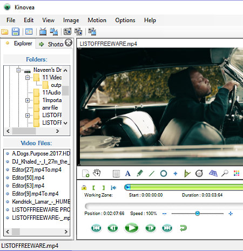Toggle the explorer panel thumbnail grid icon
This screenshot has width=243, height=251.
tap(29, 32)
